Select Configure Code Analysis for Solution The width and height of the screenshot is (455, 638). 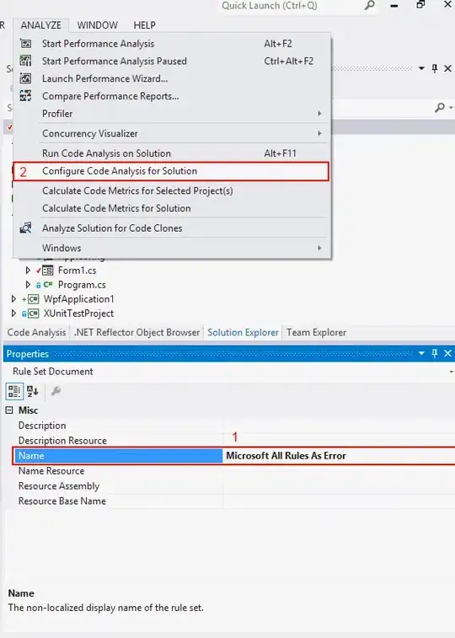(x=171, y=171)
